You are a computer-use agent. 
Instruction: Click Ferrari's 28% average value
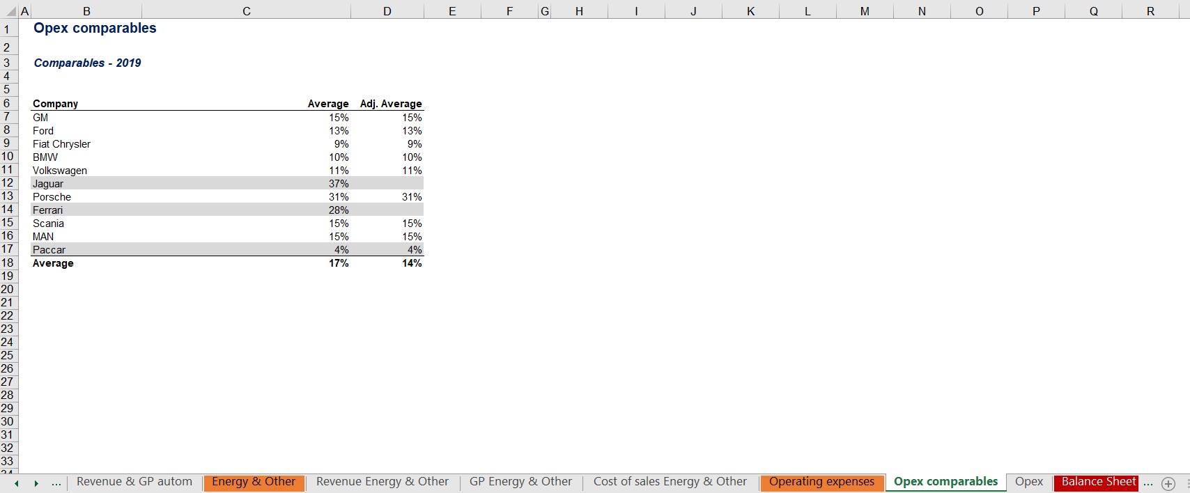(339, 210)
